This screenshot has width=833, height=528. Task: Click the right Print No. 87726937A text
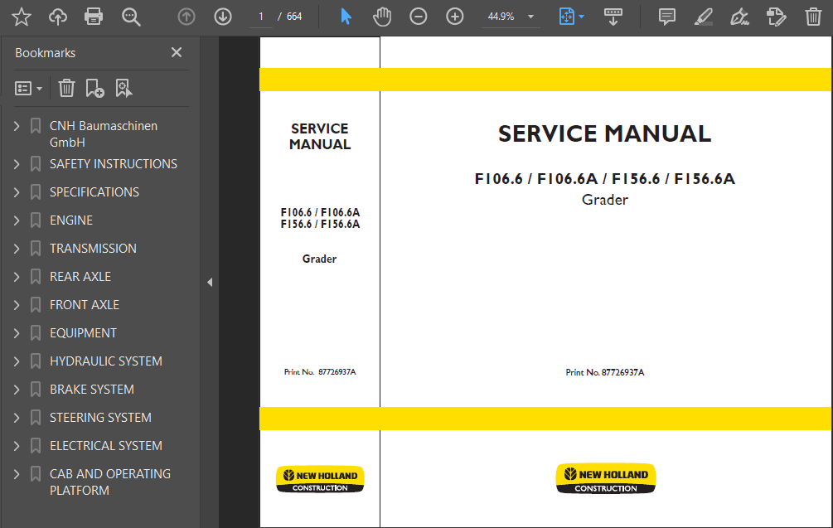(x=604, y=372)
